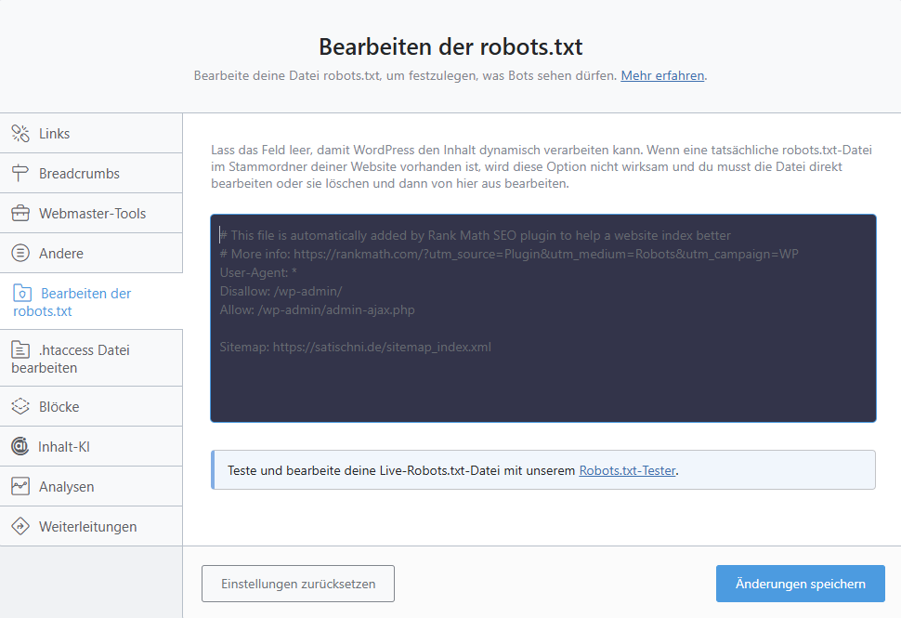This screenshot has width=901, height=618.
Task: Click the 'Allow: /wp-admin/admin-ajax.php' line
Action: click(x=317, y=309)
